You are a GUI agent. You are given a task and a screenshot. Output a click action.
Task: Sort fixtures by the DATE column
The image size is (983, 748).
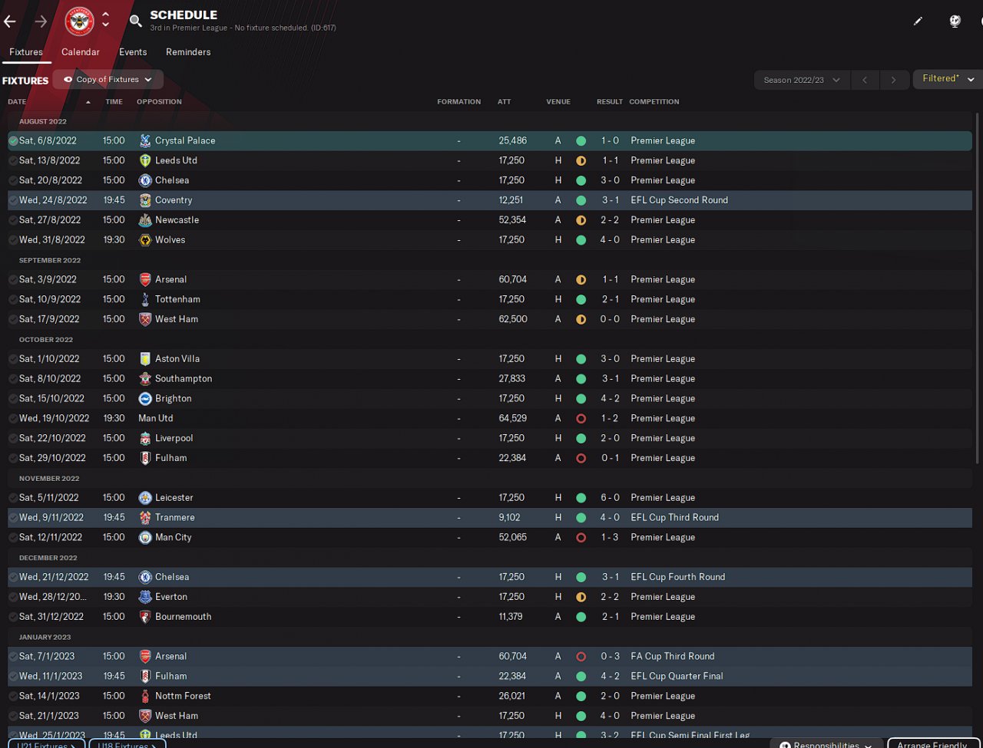17,102
